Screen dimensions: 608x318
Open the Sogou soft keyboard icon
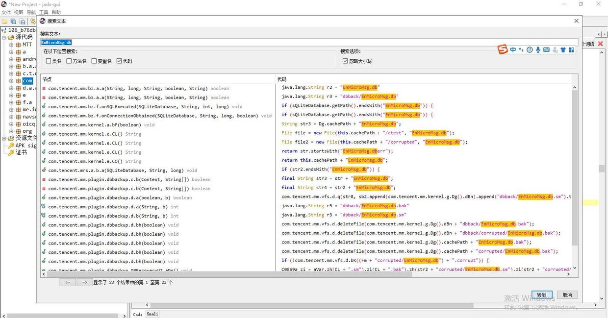point(546,50)
